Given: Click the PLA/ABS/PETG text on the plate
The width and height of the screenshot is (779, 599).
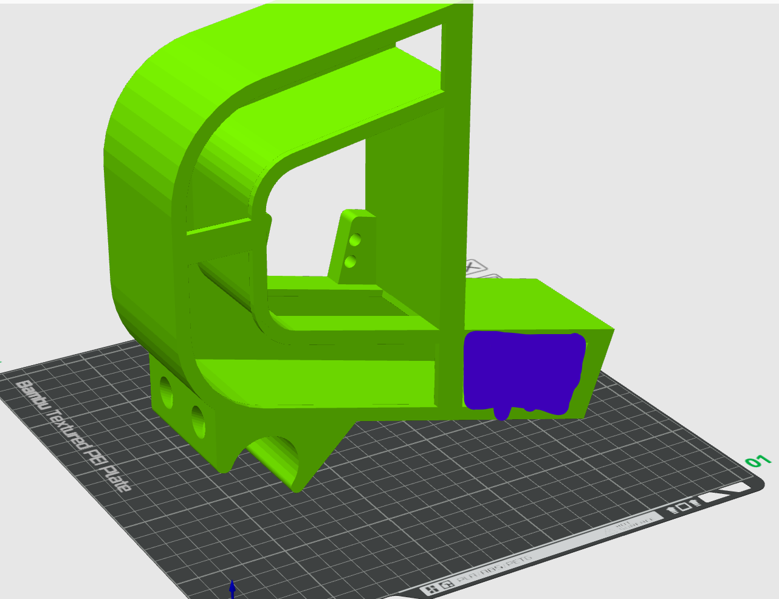Looking at the screenshot, I should coord(494,568).
